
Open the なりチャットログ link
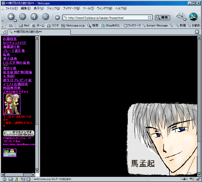point(15,43)
